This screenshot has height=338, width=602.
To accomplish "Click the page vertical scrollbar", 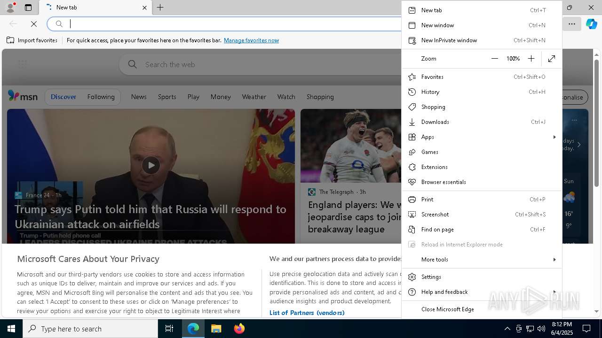I will [x=596, y=123].
